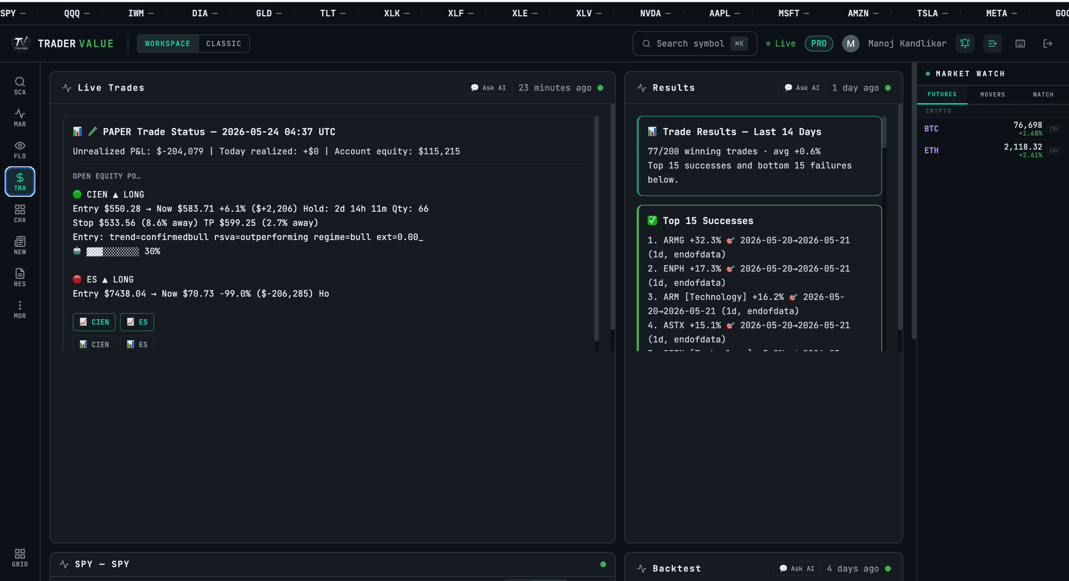Open the FLO eye sidebar icon
Screen dimensions: 1069x581
(x=20, y=150)
